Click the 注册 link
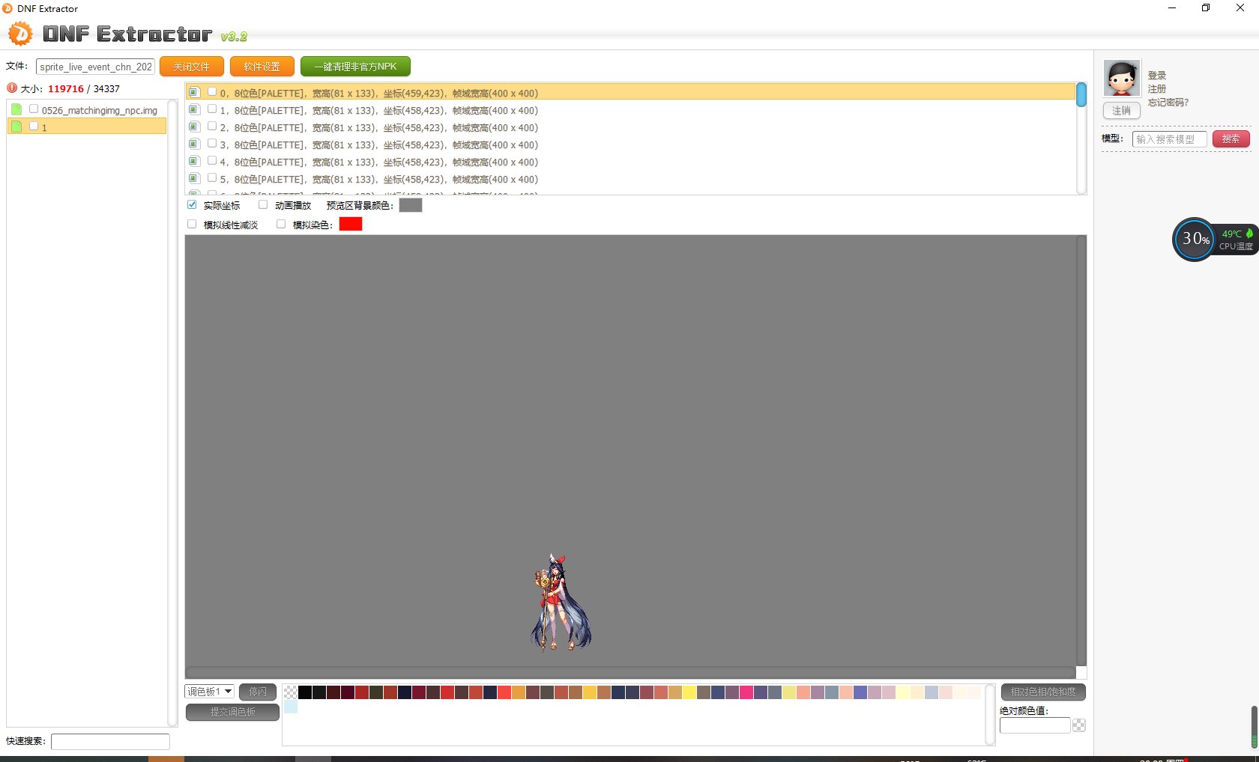Image resolution: width=1259 pixels, height=762 pixels. click(1157, 89)
